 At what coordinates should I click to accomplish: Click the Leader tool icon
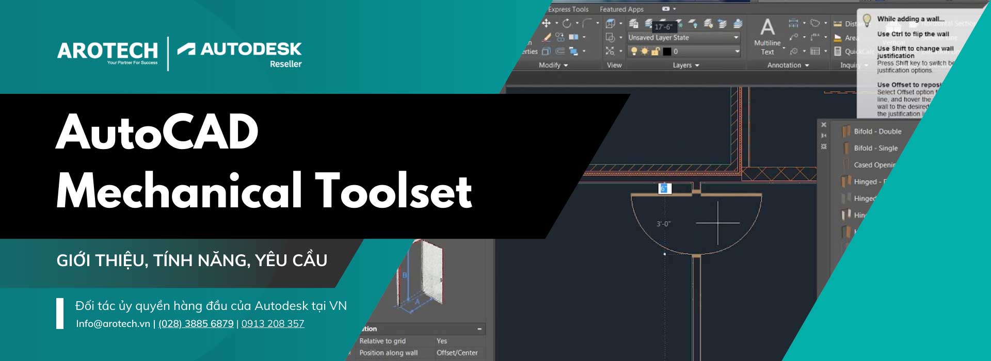[x=793, y=37]
